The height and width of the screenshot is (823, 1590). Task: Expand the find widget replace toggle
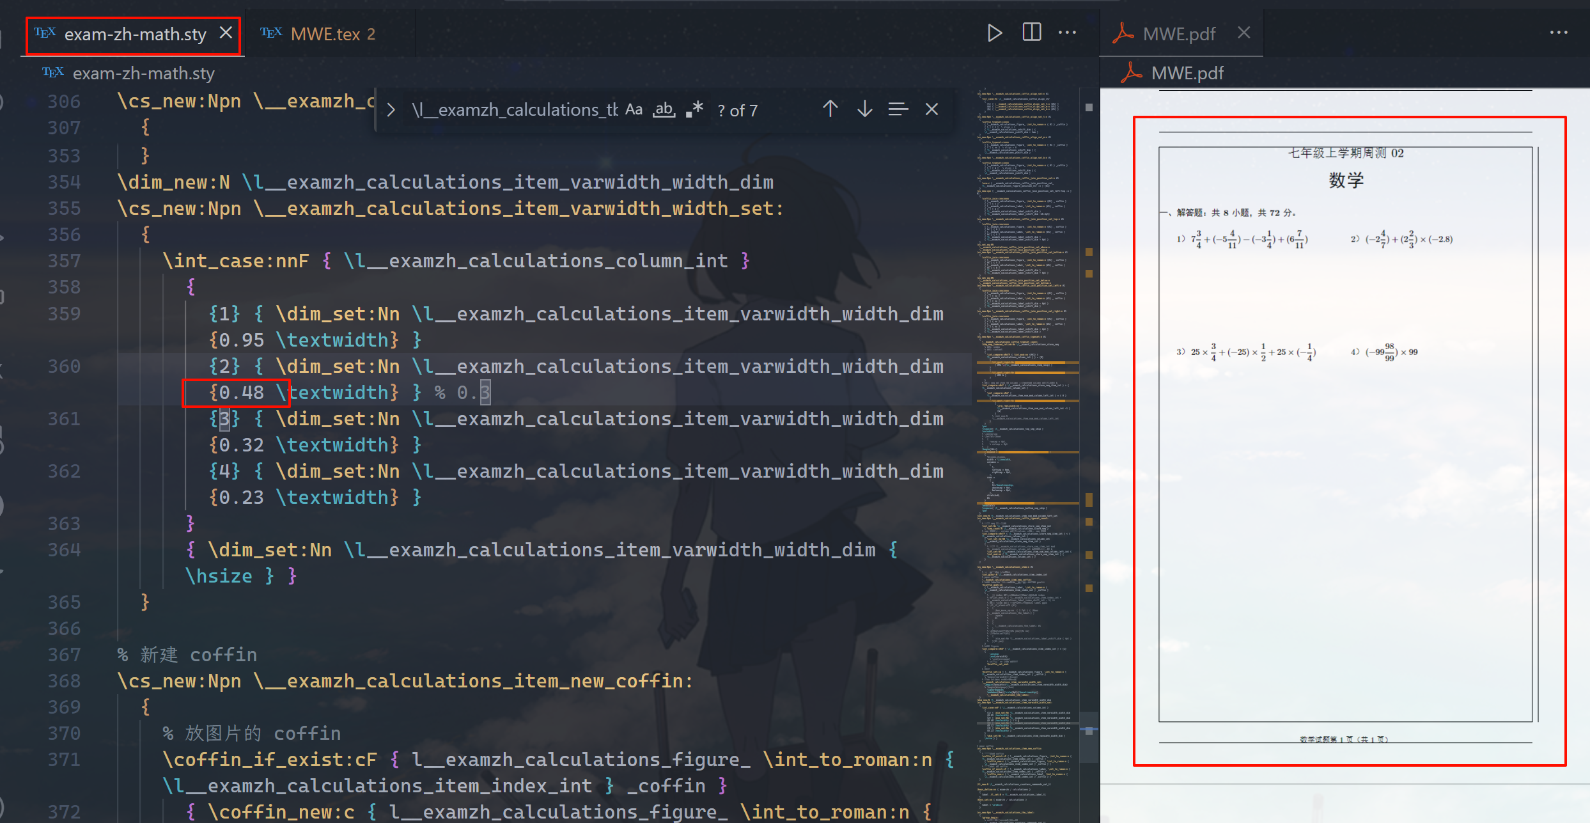point(391,110)
